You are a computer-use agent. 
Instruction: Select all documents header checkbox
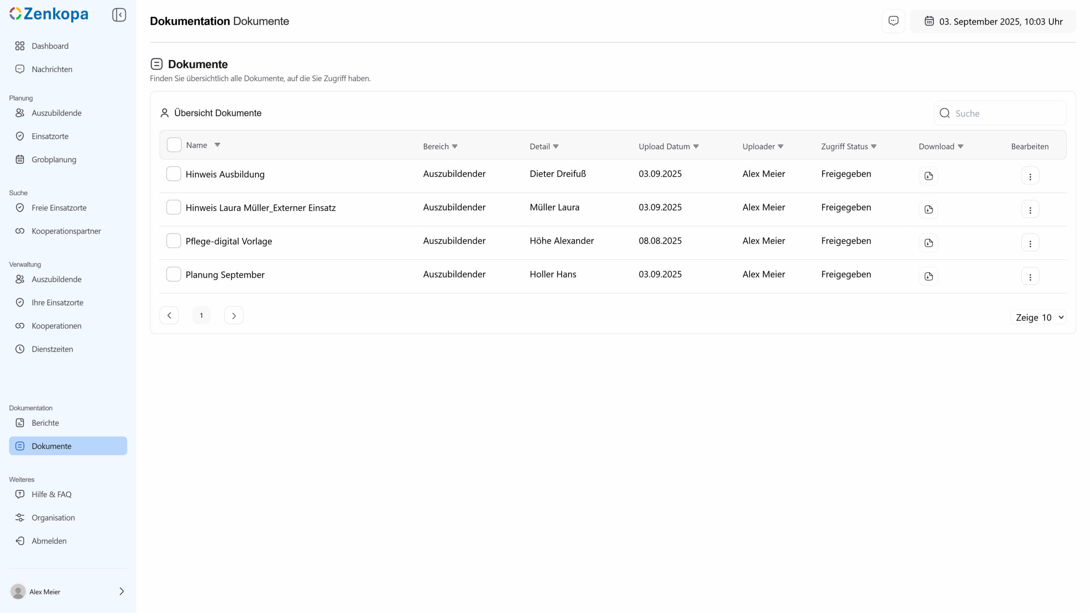[174, 145]
